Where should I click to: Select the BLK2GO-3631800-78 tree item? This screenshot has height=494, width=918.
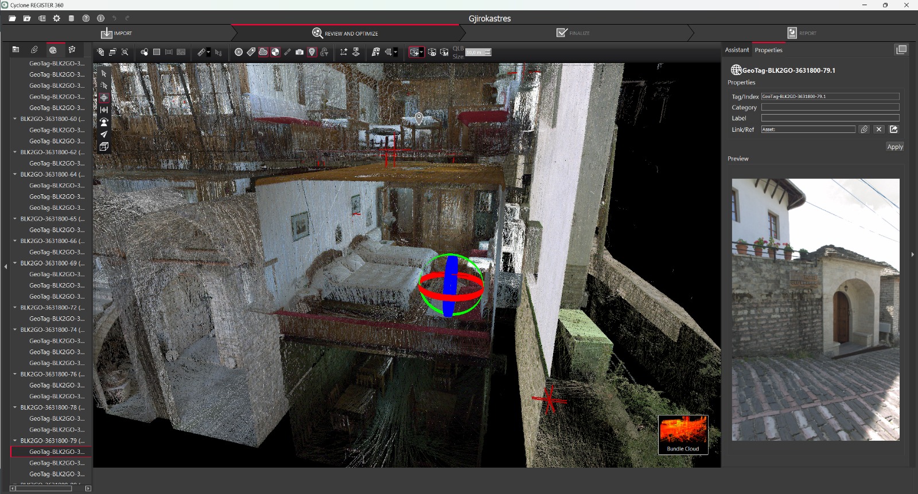coord(52,407)
